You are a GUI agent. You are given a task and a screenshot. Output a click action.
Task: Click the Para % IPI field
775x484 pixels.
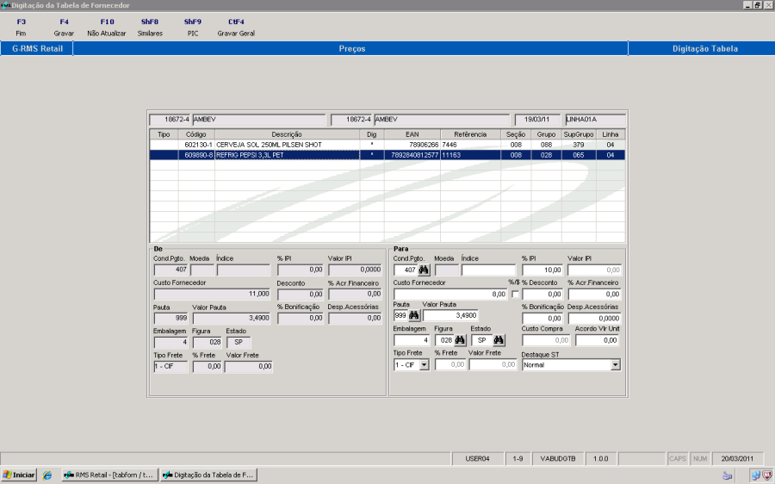(x=542, y=270)
